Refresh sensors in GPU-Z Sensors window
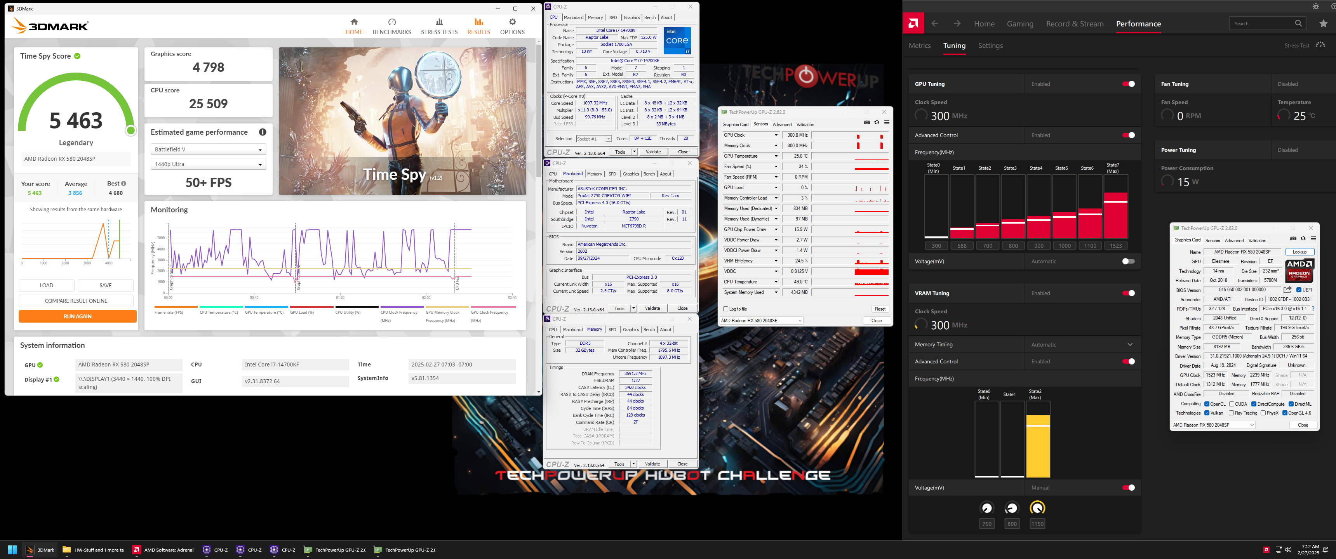 pos(877,122)
